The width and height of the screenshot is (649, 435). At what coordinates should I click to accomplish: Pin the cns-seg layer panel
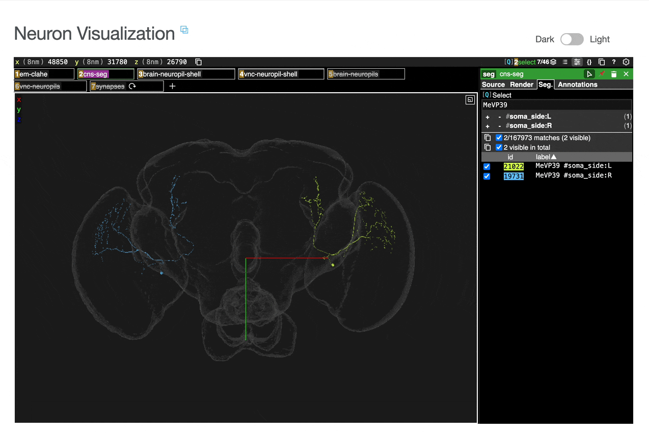click(602, 73)
